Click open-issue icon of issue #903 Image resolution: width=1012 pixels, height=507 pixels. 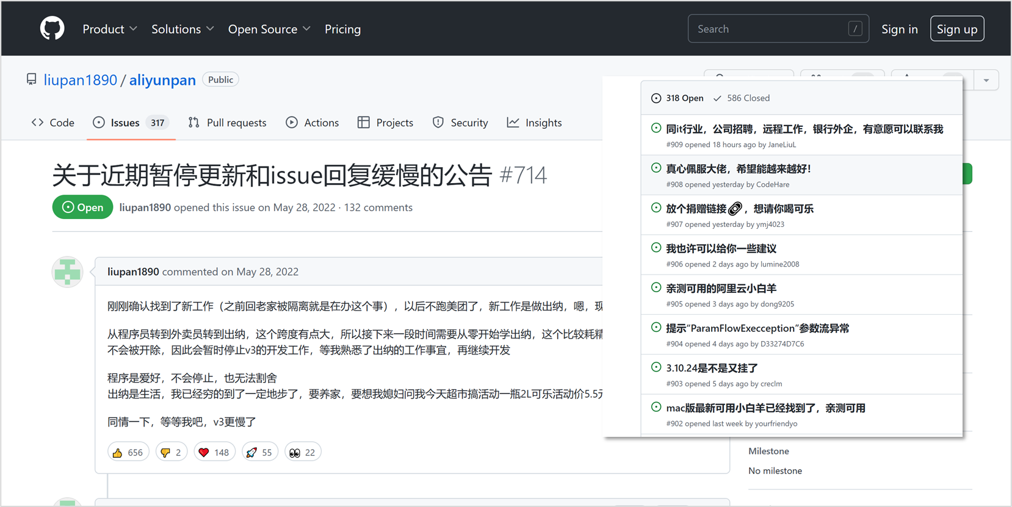click(656, 367)
